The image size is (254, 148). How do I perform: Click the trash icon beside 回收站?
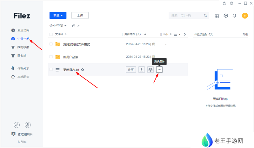tap(13, 56)
